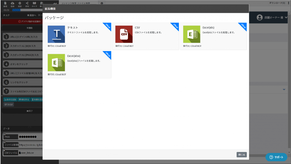Image resolution: width=291 pixels, height=164 pixels.
Task: Click the ファイル管理 URL data field
Action: click(x=30, y=145)
